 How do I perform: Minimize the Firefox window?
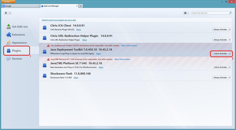tap(222, 2)
